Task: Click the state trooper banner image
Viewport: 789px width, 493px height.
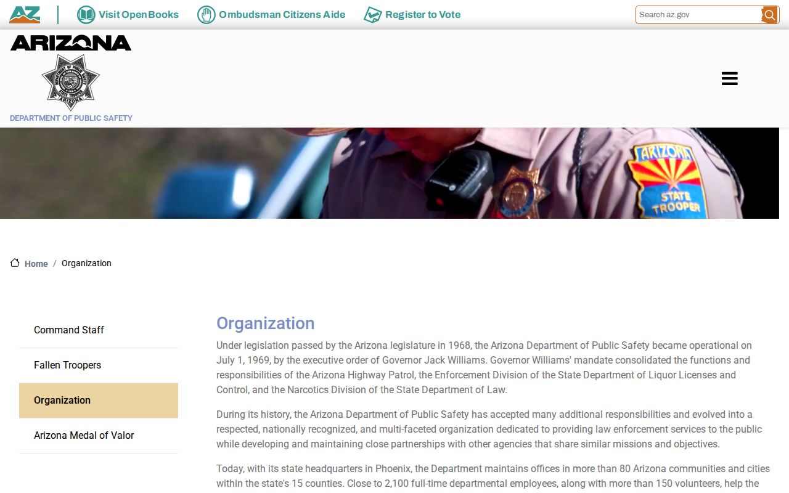Action: 390,173
